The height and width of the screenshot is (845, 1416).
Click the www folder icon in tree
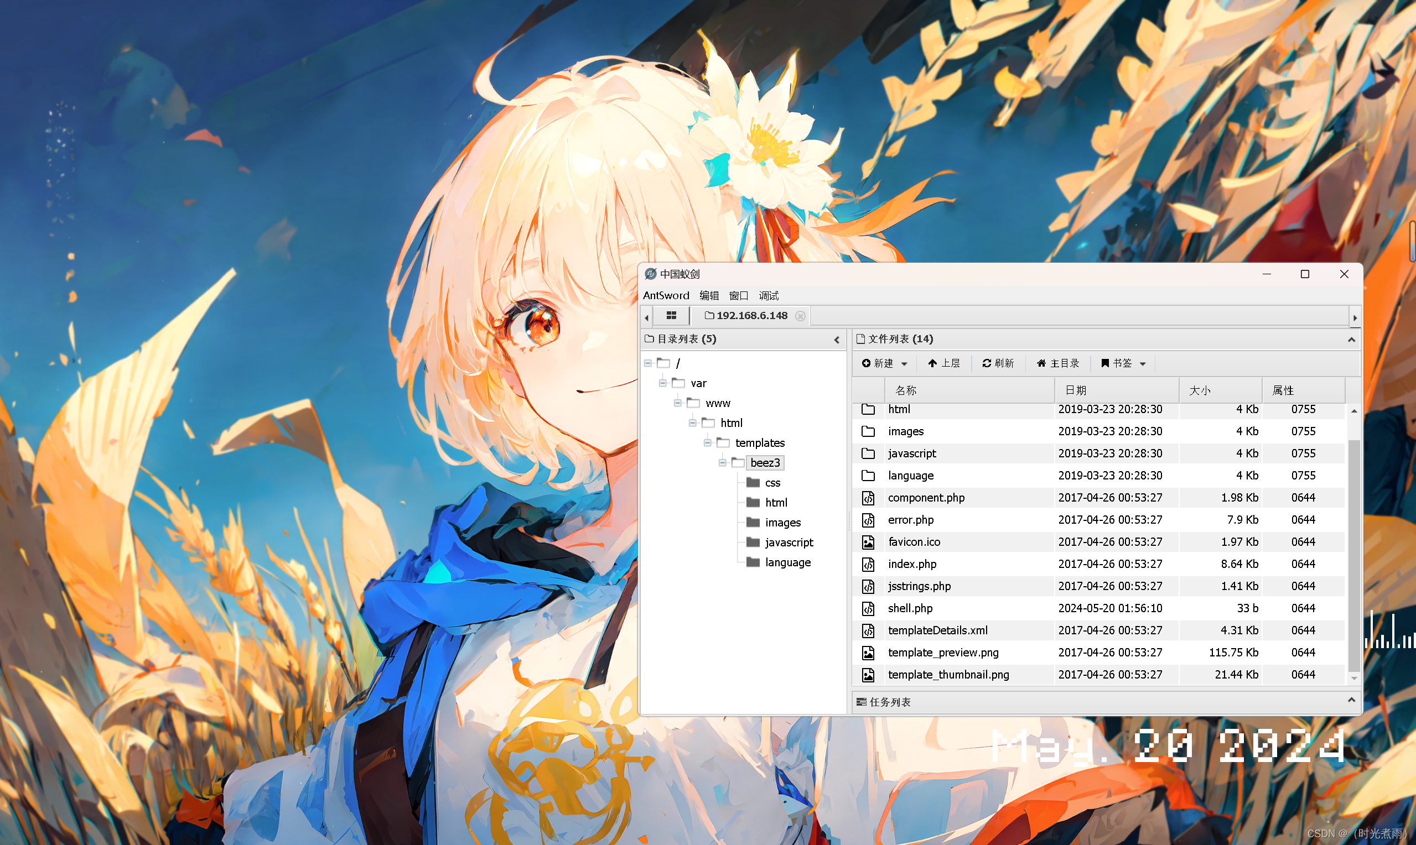tap(693, 403)
